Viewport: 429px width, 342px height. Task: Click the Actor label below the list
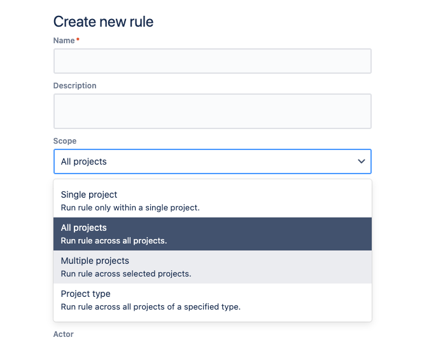tap(64, 334)
